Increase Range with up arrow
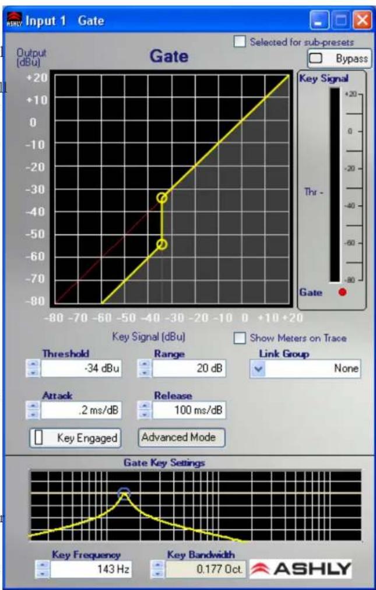Image resolution: width=376 pixels, height=590 pixels. (x=145, y=364)
